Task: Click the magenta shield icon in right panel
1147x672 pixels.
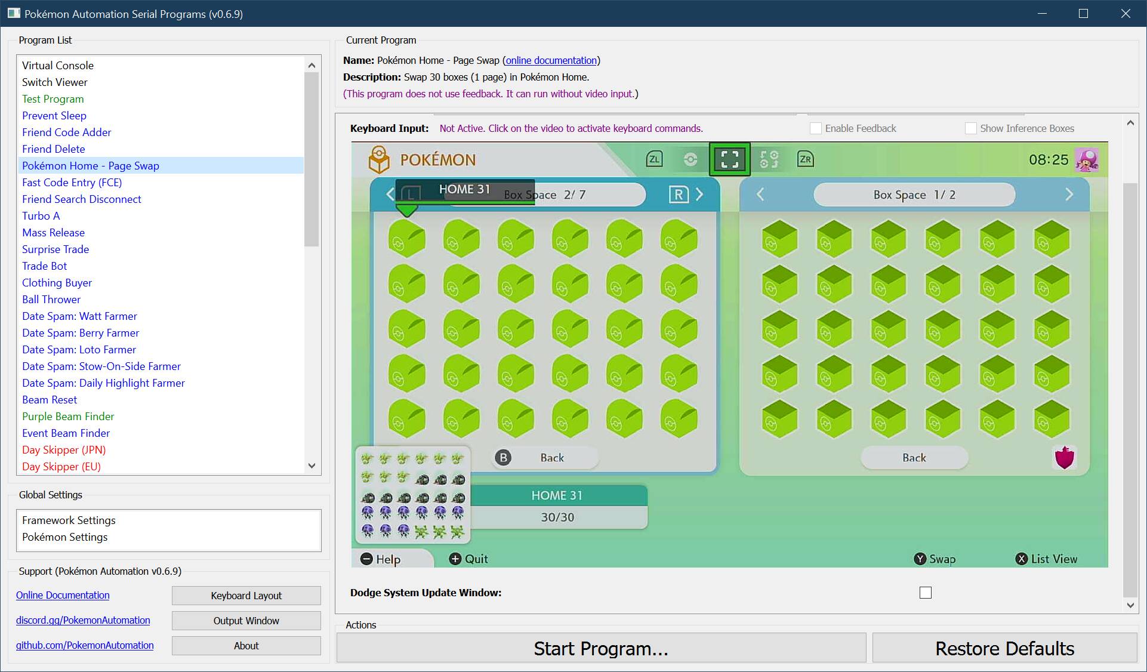Action: 1064,458
